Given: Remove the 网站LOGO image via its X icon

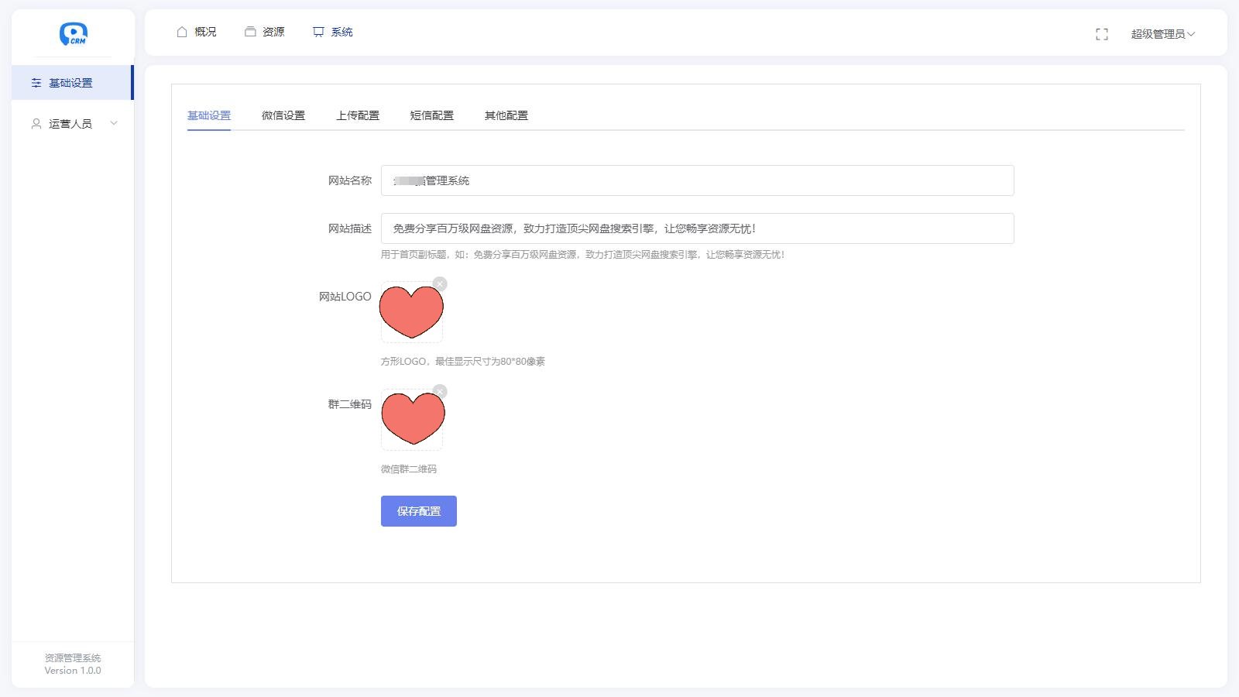Looking at the screenshot, I should [x=441, y=284].
